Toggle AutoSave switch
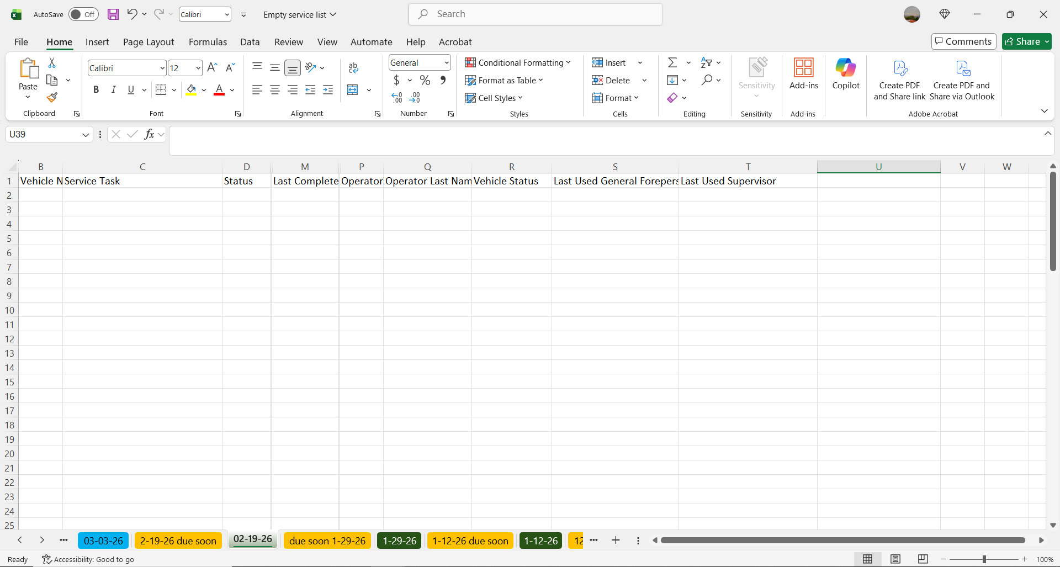Viewport: 1060px width, 567px height. pos(83,14)
